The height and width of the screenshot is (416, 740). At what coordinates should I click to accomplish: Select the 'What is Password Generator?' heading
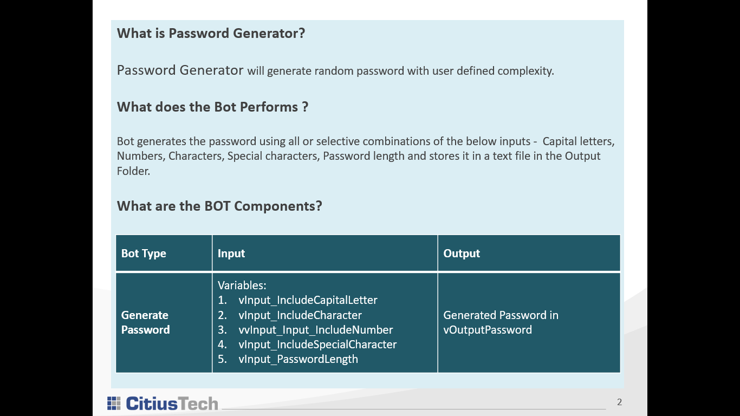click(x=211, y=34)
